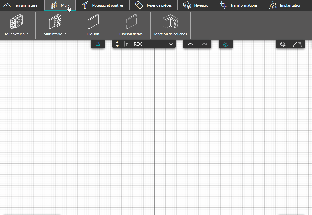This screenshot has height=215, width=312.
Task: Pick the Cloison partition tool
Action: (x=93, y=25)
